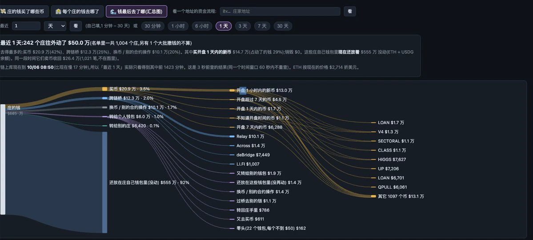
Task: Click the 看 button beside the address field
Action: click(x=350, y=11)
